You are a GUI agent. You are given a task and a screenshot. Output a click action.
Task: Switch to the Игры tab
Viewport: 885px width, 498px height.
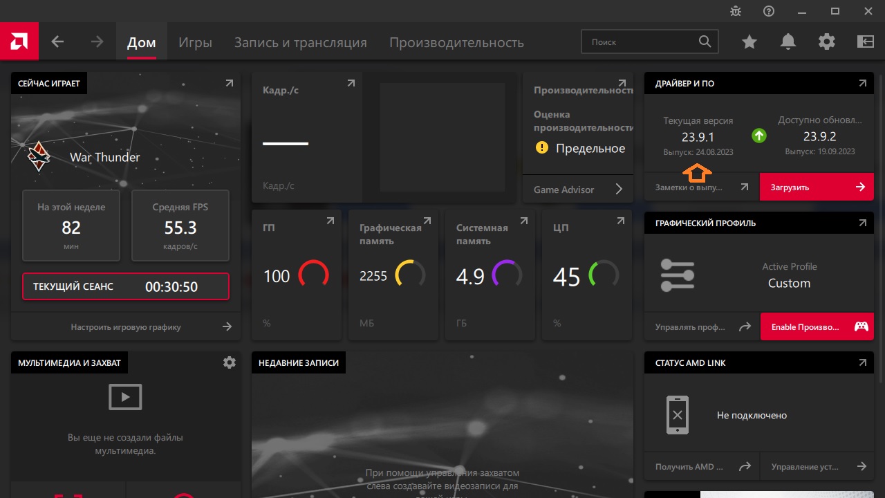tap(195, 42)
